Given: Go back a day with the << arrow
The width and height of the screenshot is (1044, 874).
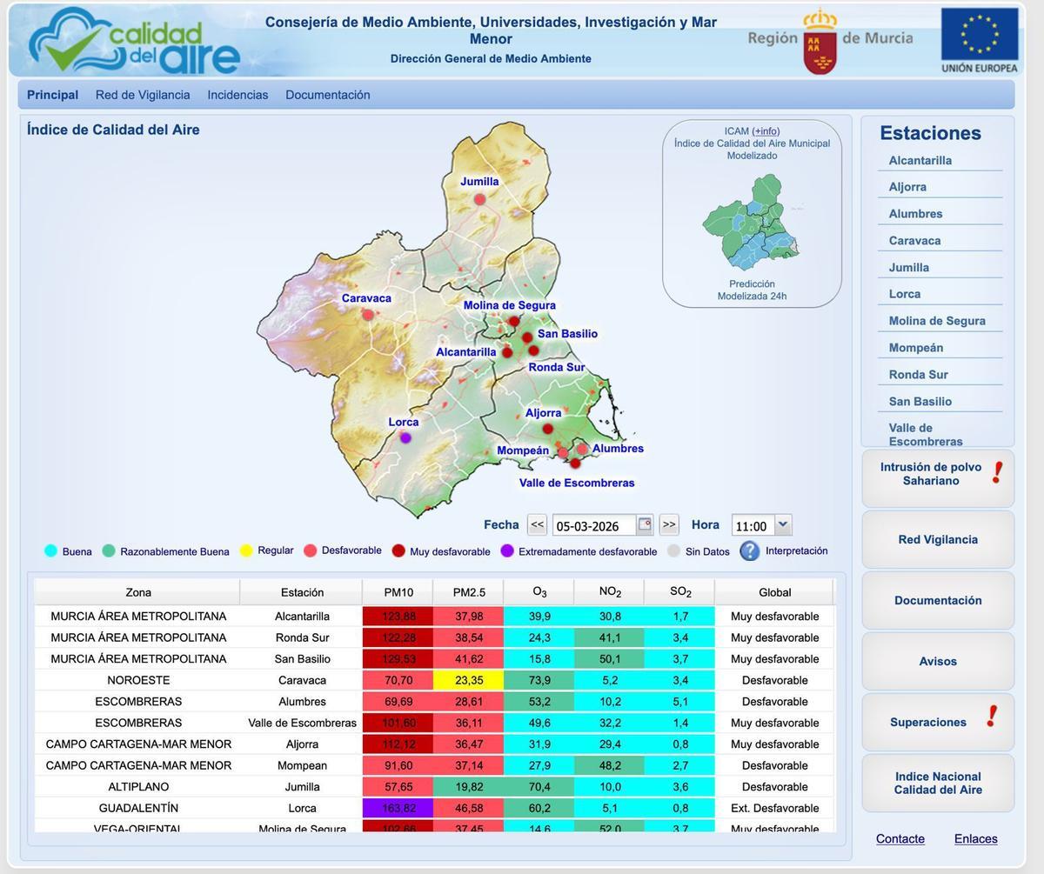Looking at the screenshot, I should pos(537,524).
